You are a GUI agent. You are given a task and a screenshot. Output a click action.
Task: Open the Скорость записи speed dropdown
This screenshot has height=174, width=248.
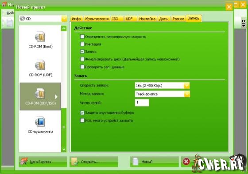(x=162, y=86)
